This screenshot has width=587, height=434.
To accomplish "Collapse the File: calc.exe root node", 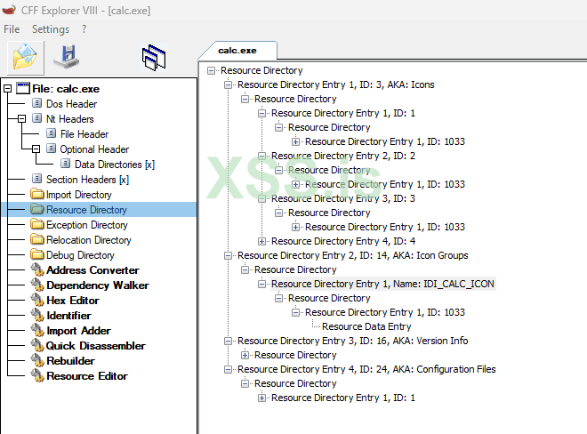I will pos(7,89).
